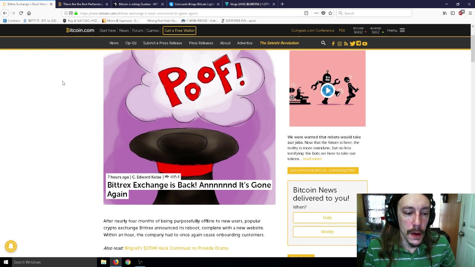Open Start here in top nav
This screenshot has width=475, height=267.
click(x=108, y=30)
